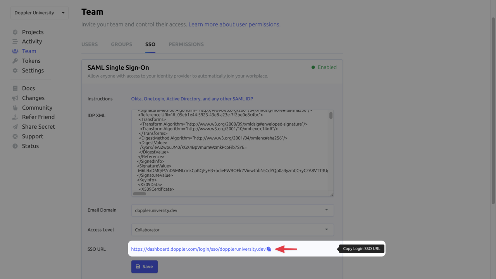Screen dimensions: 496x279
Task: Click the Refer Friend icon in sidebar
Action: click(15, 117)
